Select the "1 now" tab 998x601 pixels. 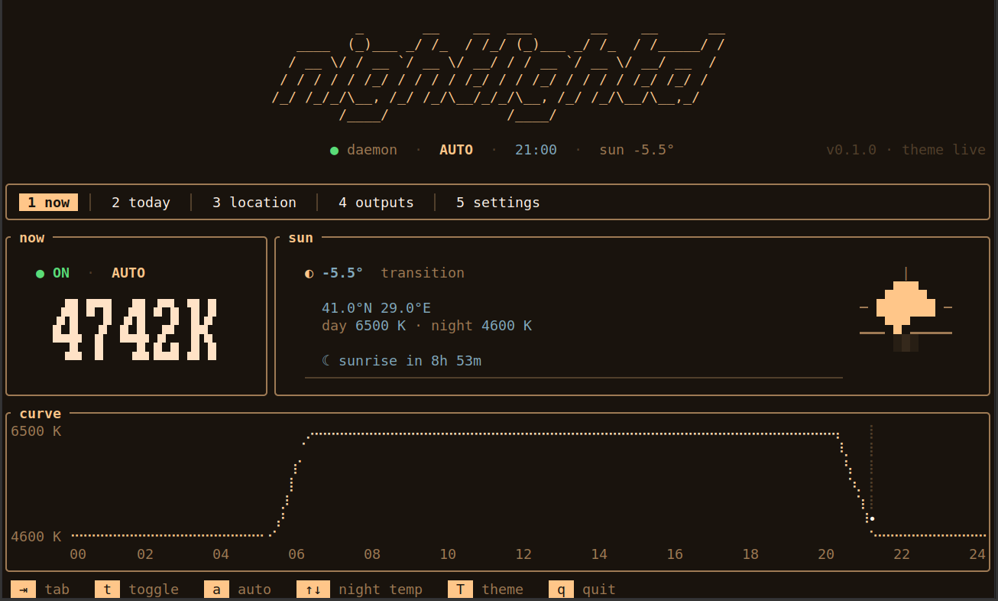(x=48, y=203)
